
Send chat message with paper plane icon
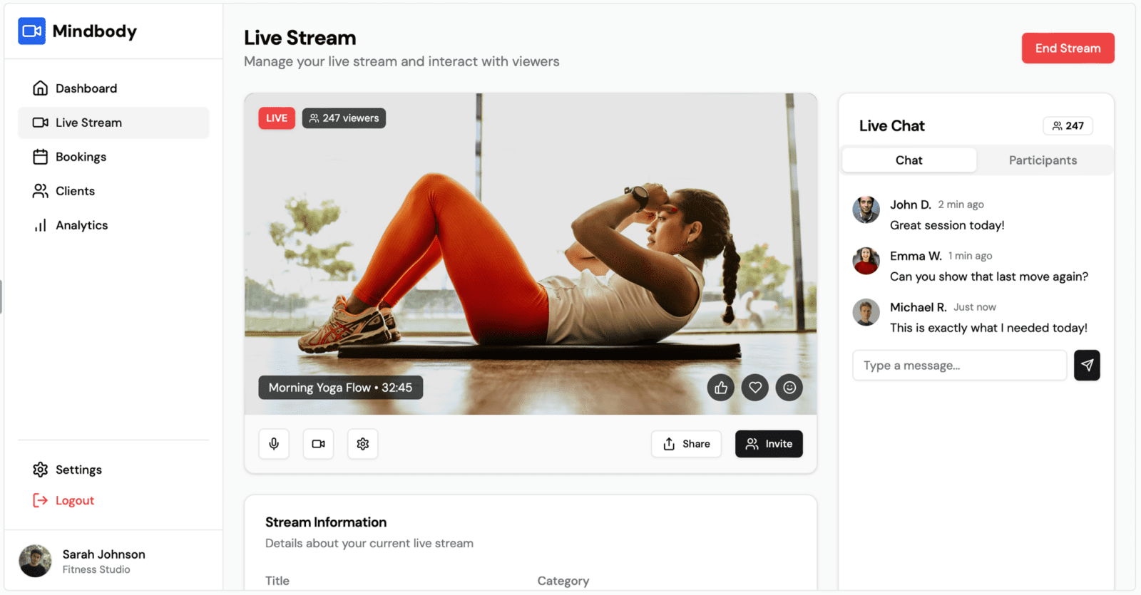pyautogui.click(x=1086, y=366)
